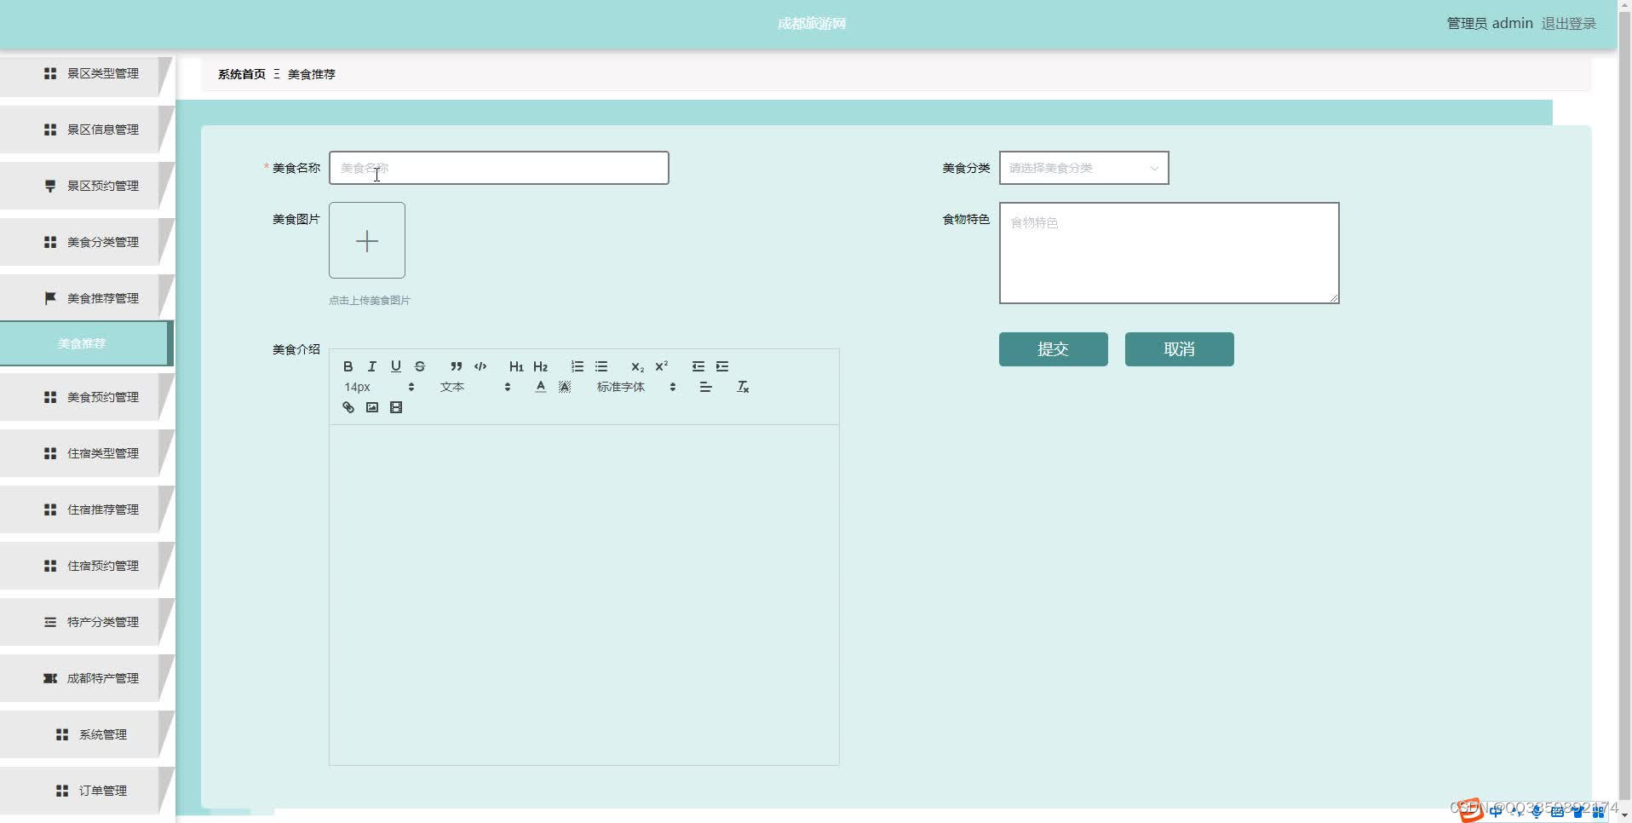The width and height of the screenshot is (1632, 823).
Task: Click the 美食推荐 breadcrumb text
Action: (311, 74)
